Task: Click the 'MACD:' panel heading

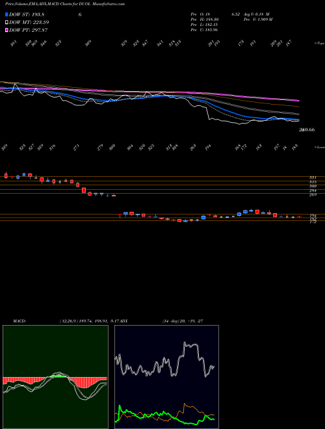Action: [x=19, y=321]
